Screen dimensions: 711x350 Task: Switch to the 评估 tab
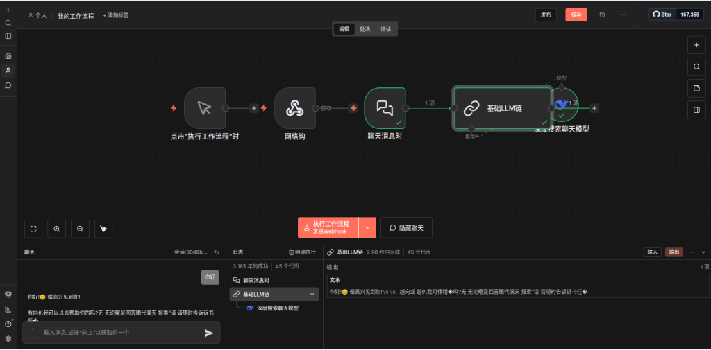pyautogui.click(x=386, y=29)
